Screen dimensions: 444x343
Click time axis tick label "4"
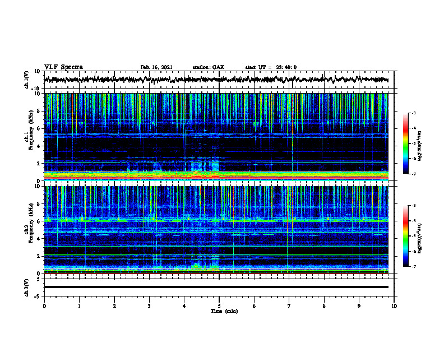tap(184, 306)
